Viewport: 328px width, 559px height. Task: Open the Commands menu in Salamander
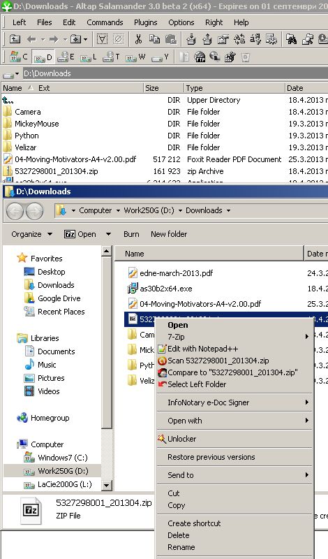pos(105,22)
